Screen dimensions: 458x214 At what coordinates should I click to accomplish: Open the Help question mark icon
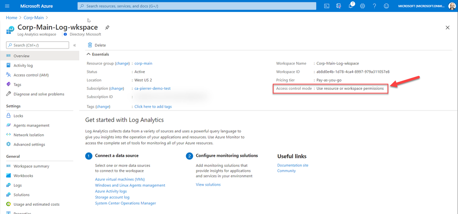pos(375,6)
